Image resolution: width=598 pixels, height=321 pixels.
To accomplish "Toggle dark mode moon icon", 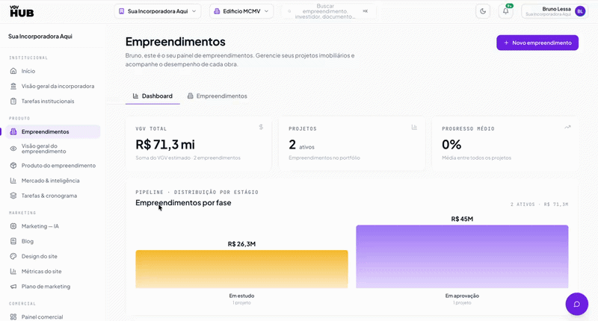I will coord(483,11).
